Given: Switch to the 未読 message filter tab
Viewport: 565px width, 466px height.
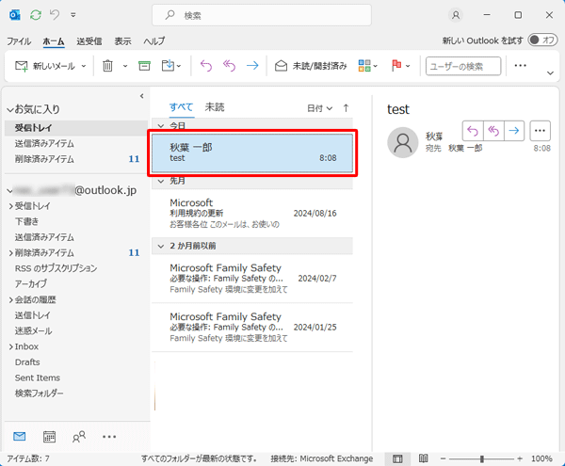Looking at the screenshot, I should [x=215, y=107].
